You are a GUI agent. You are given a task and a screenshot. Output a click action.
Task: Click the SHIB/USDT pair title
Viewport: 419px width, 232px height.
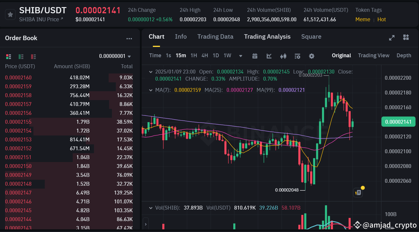(x=43, y=10)
